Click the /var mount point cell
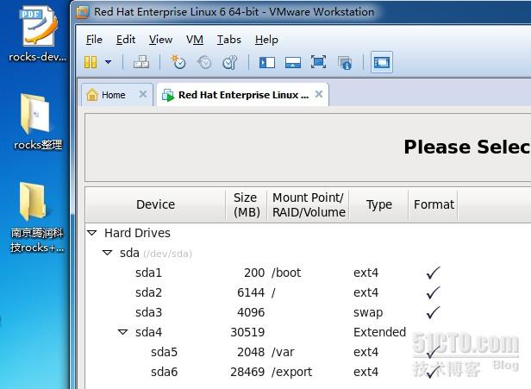Viewport: 531px width, 389px height. 283,352
